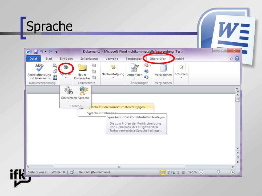Open the Customize Quick Access Toolbar dropdown

(x=57, y=52)
